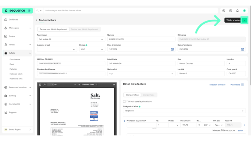
Task: Switch to Scan par totaux
Action: tap(132, 95)
